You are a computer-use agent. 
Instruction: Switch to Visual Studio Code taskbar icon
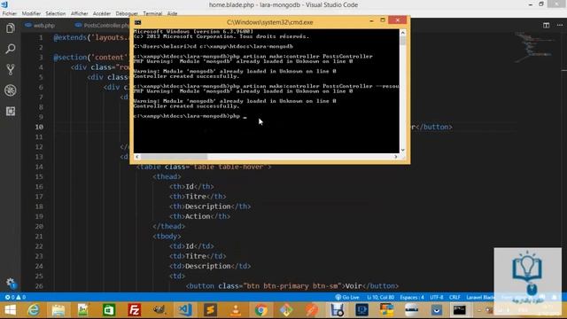click(185, 310)
